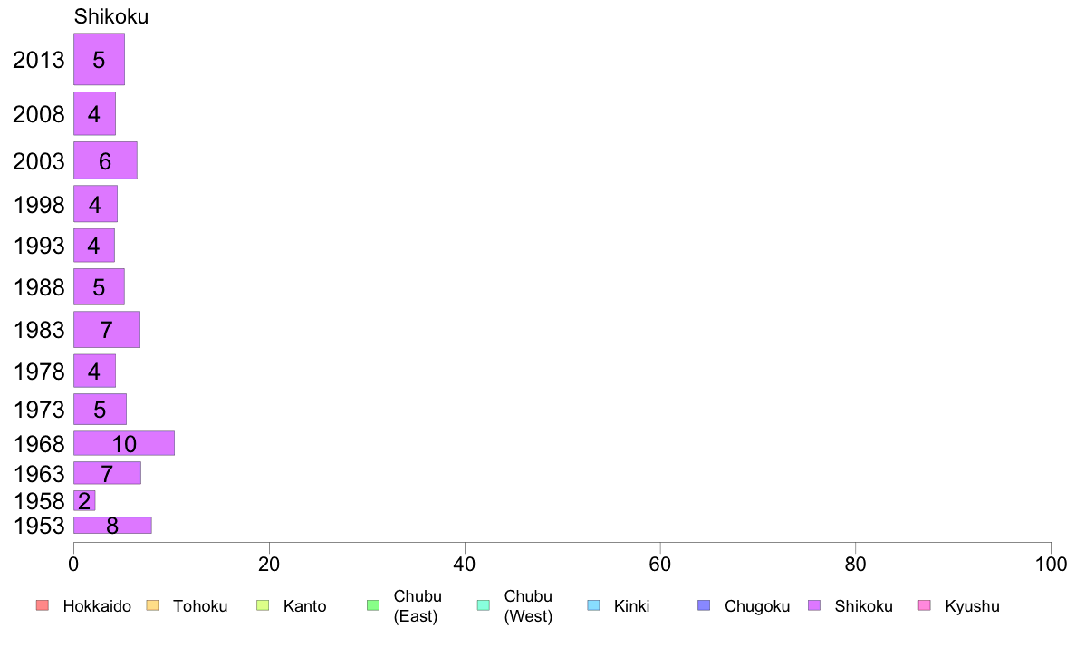Viewport: 1076px width, 667px height.
Task: Click the Chubu (East) green swatch
Action: pyautogui.click(x=373, y=605)
